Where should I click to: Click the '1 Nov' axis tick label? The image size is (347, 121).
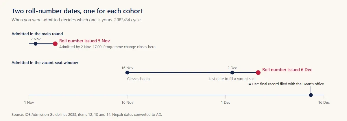(x=29, y=102)
